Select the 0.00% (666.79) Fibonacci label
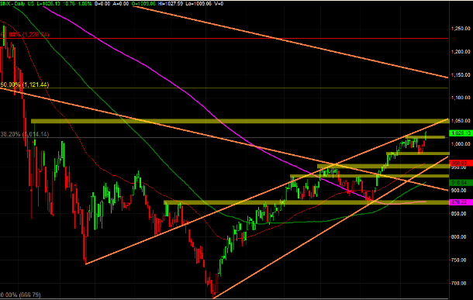The height and width of the screenshot is (300, 473). [x=20, y=295]
